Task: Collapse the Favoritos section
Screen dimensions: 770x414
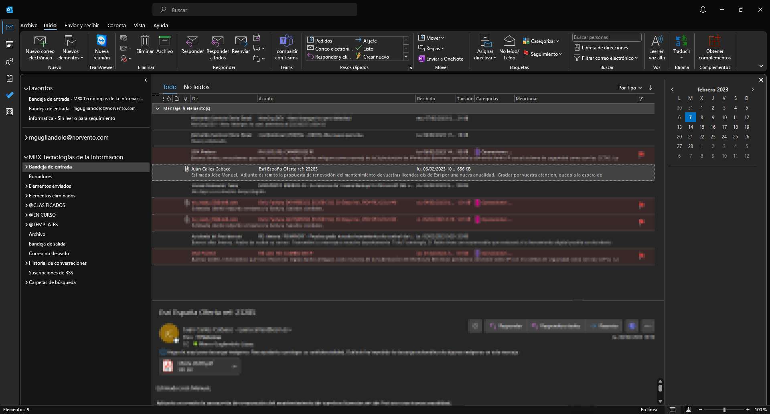Action: [x=26, y=88]
